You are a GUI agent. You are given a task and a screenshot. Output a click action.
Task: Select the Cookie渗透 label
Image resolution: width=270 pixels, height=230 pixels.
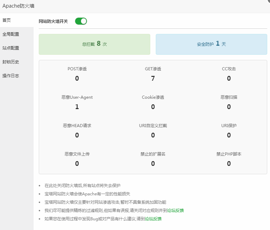click(x=153, y=97)
